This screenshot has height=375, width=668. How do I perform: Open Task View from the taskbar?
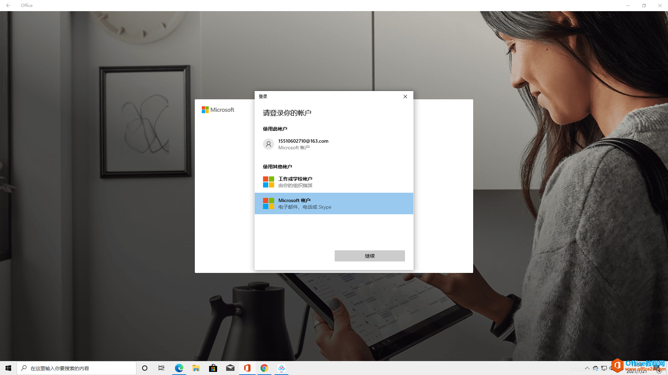161,368
